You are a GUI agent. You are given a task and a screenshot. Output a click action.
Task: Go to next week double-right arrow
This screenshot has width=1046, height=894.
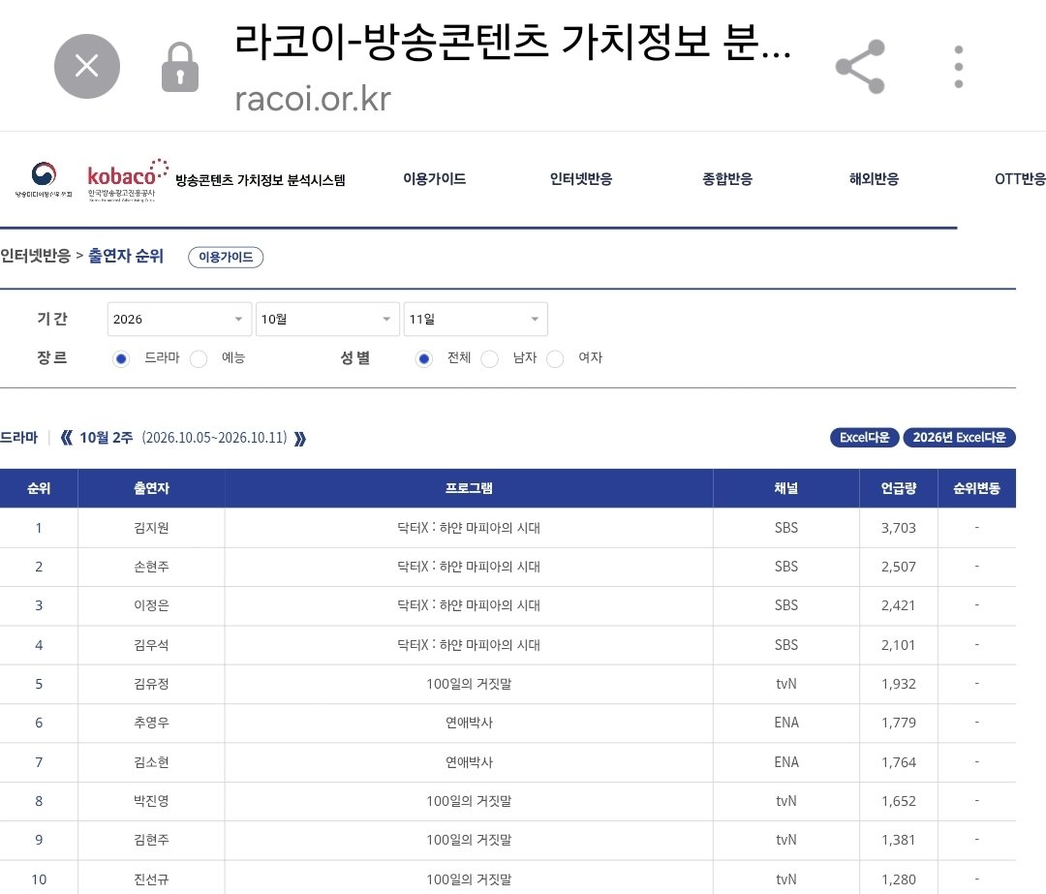point(300,439)
